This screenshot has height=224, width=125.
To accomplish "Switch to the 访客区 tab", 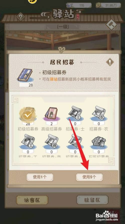I will [x=32, y=200].
